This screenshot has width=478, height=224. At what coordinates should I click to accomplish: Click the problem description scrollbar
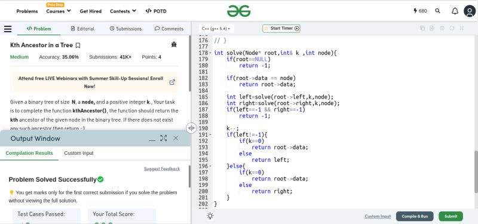pos(189,63)
